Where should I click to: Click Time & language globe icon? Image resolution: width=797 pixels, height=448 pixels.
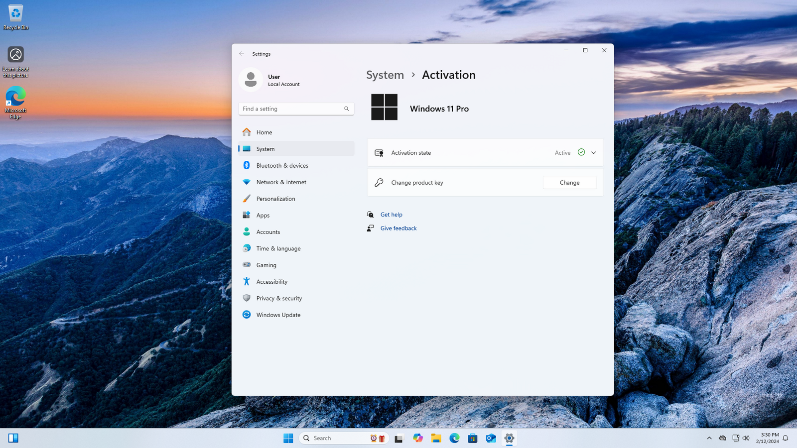coord(247,248)
